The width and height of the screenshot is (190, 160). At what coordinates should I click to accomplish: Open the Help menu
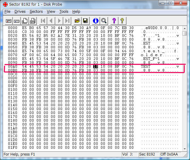point(76,12)
